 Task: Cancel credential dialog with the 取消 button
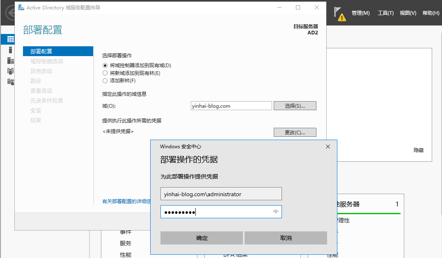tap(286, 238)
